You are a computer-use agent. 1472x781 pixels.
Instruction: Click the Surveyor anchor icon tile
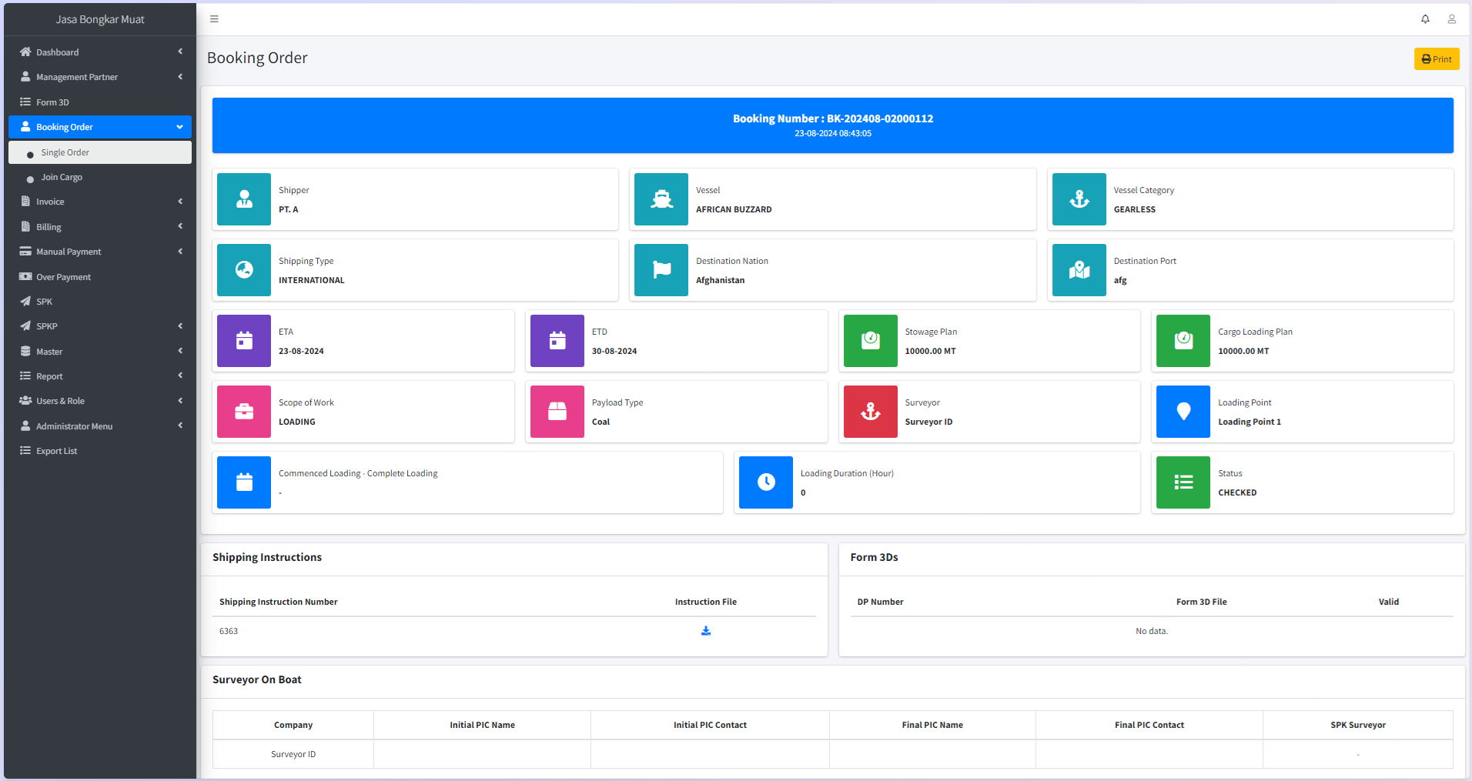[870, 412]
